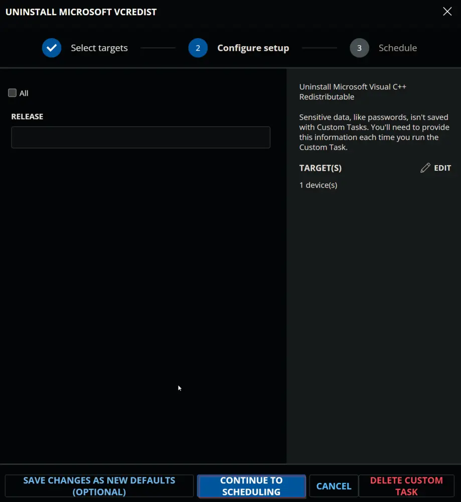Close the Uninstall Microsoft VCRedist dialog
Viewport: 461px width, 502px height.
tap(447, 12)
